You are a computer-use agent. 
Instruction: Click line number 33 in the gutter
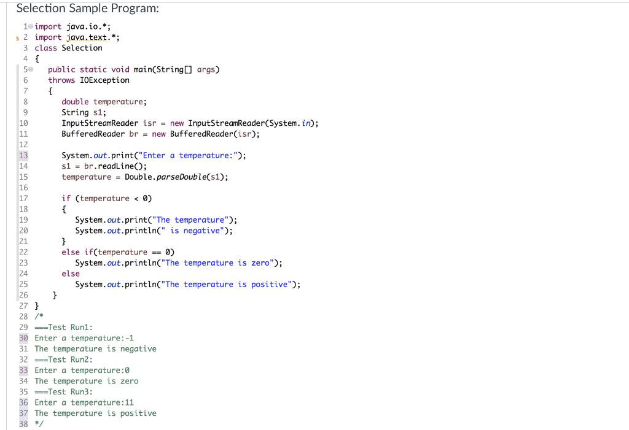[23, 370]
